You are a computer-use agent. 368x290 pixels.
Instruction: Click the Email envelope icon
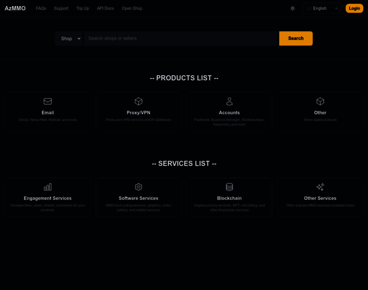[x=47, y=101]
